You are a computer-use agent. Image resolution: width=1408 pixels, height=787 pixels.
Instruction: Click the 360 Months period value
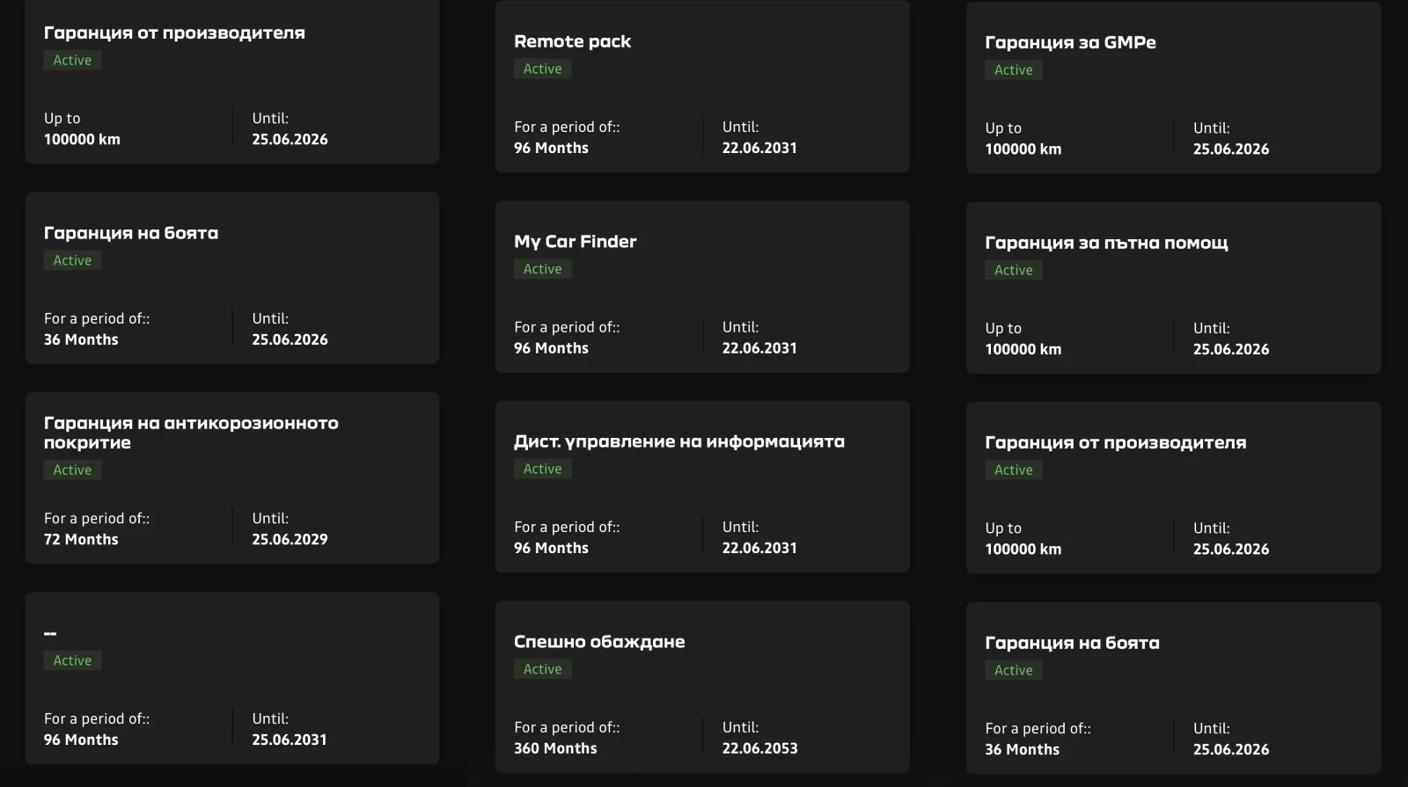555,748
